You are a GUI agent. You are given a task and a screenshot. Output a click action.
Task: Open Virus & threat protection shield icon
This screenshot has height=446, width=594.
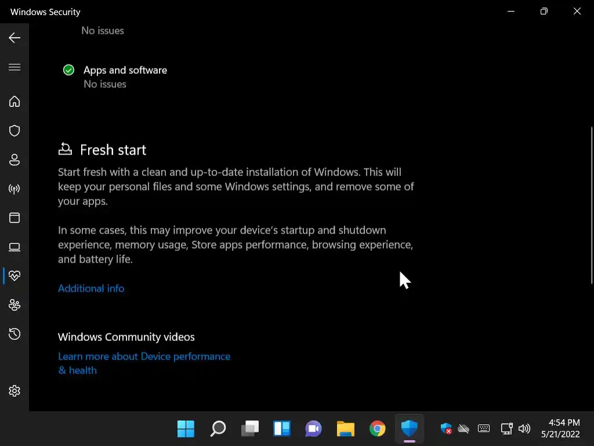click(15, 131)
